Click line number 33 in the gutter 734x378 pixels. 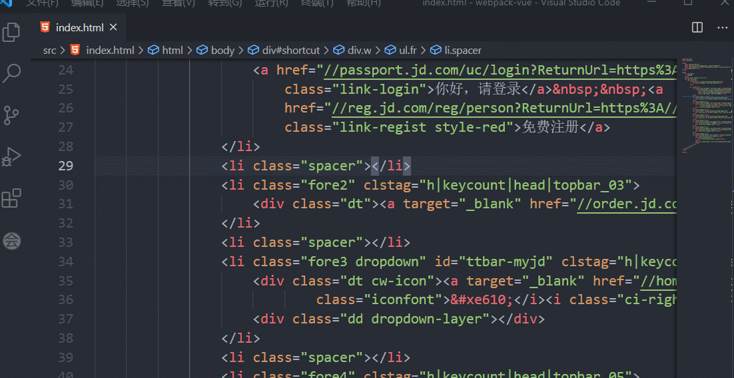[65, 242]
